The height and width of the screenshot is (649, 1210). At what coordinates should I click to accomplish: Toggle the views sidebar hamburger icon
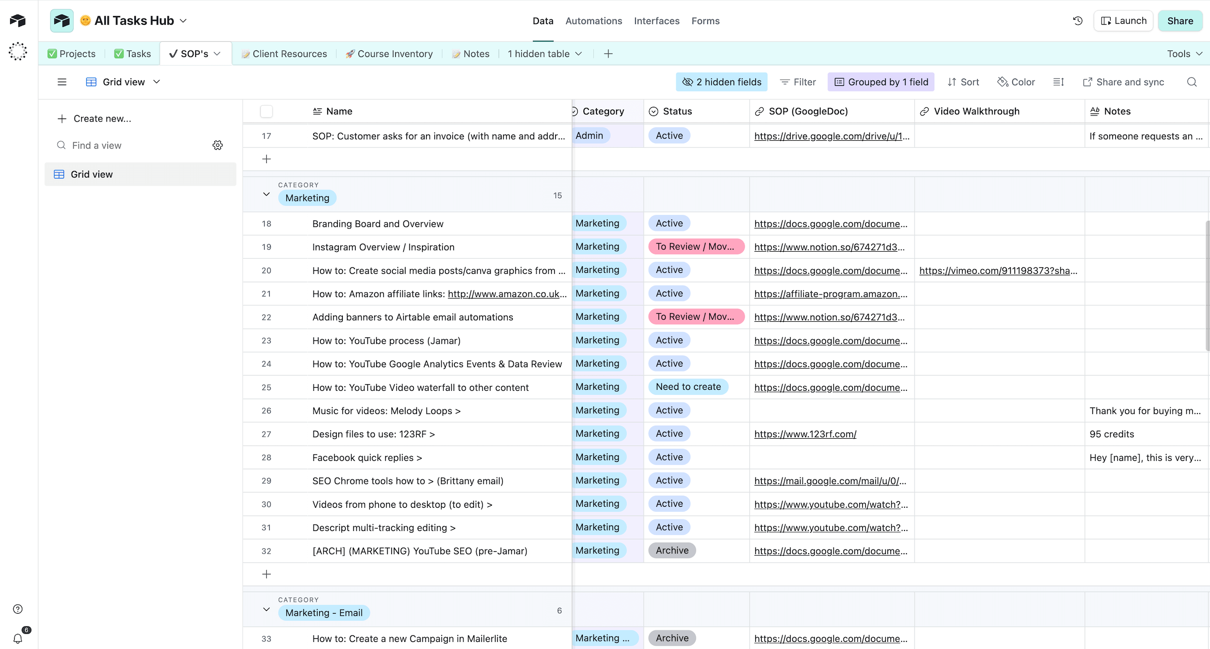click(x=62, y=82)
